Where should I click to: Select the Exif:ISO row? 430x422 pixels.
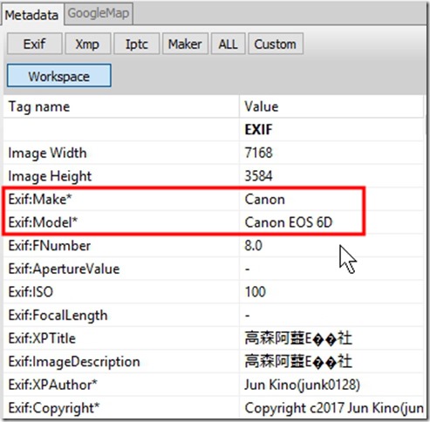(x=214, y=292)
